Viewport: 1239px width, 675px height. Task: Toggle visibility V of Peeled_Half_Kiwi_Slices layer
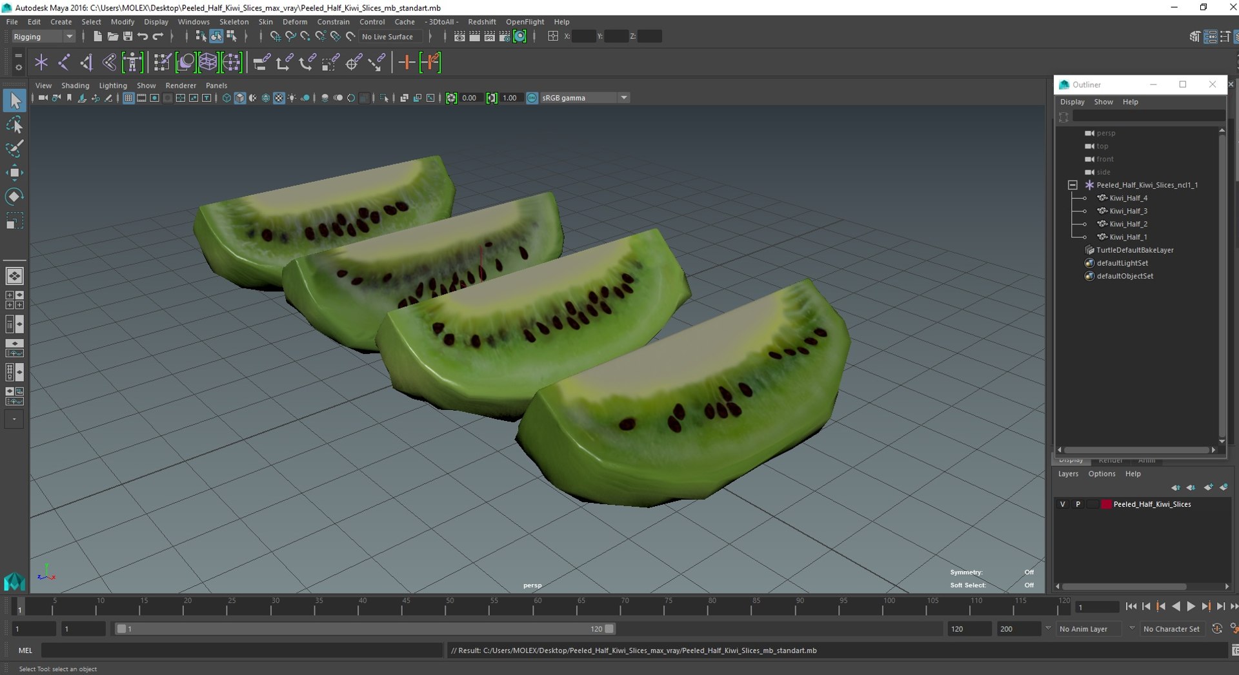pyautogui.click(x=1063, y=504)
